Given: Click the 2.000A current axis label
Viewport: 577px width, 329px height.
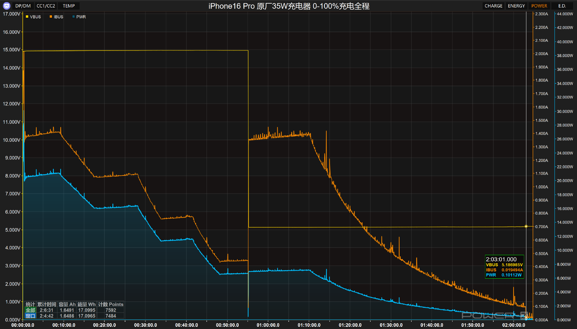Looking at the screenshot, I should pyautogui.click(x=542, y=54).
